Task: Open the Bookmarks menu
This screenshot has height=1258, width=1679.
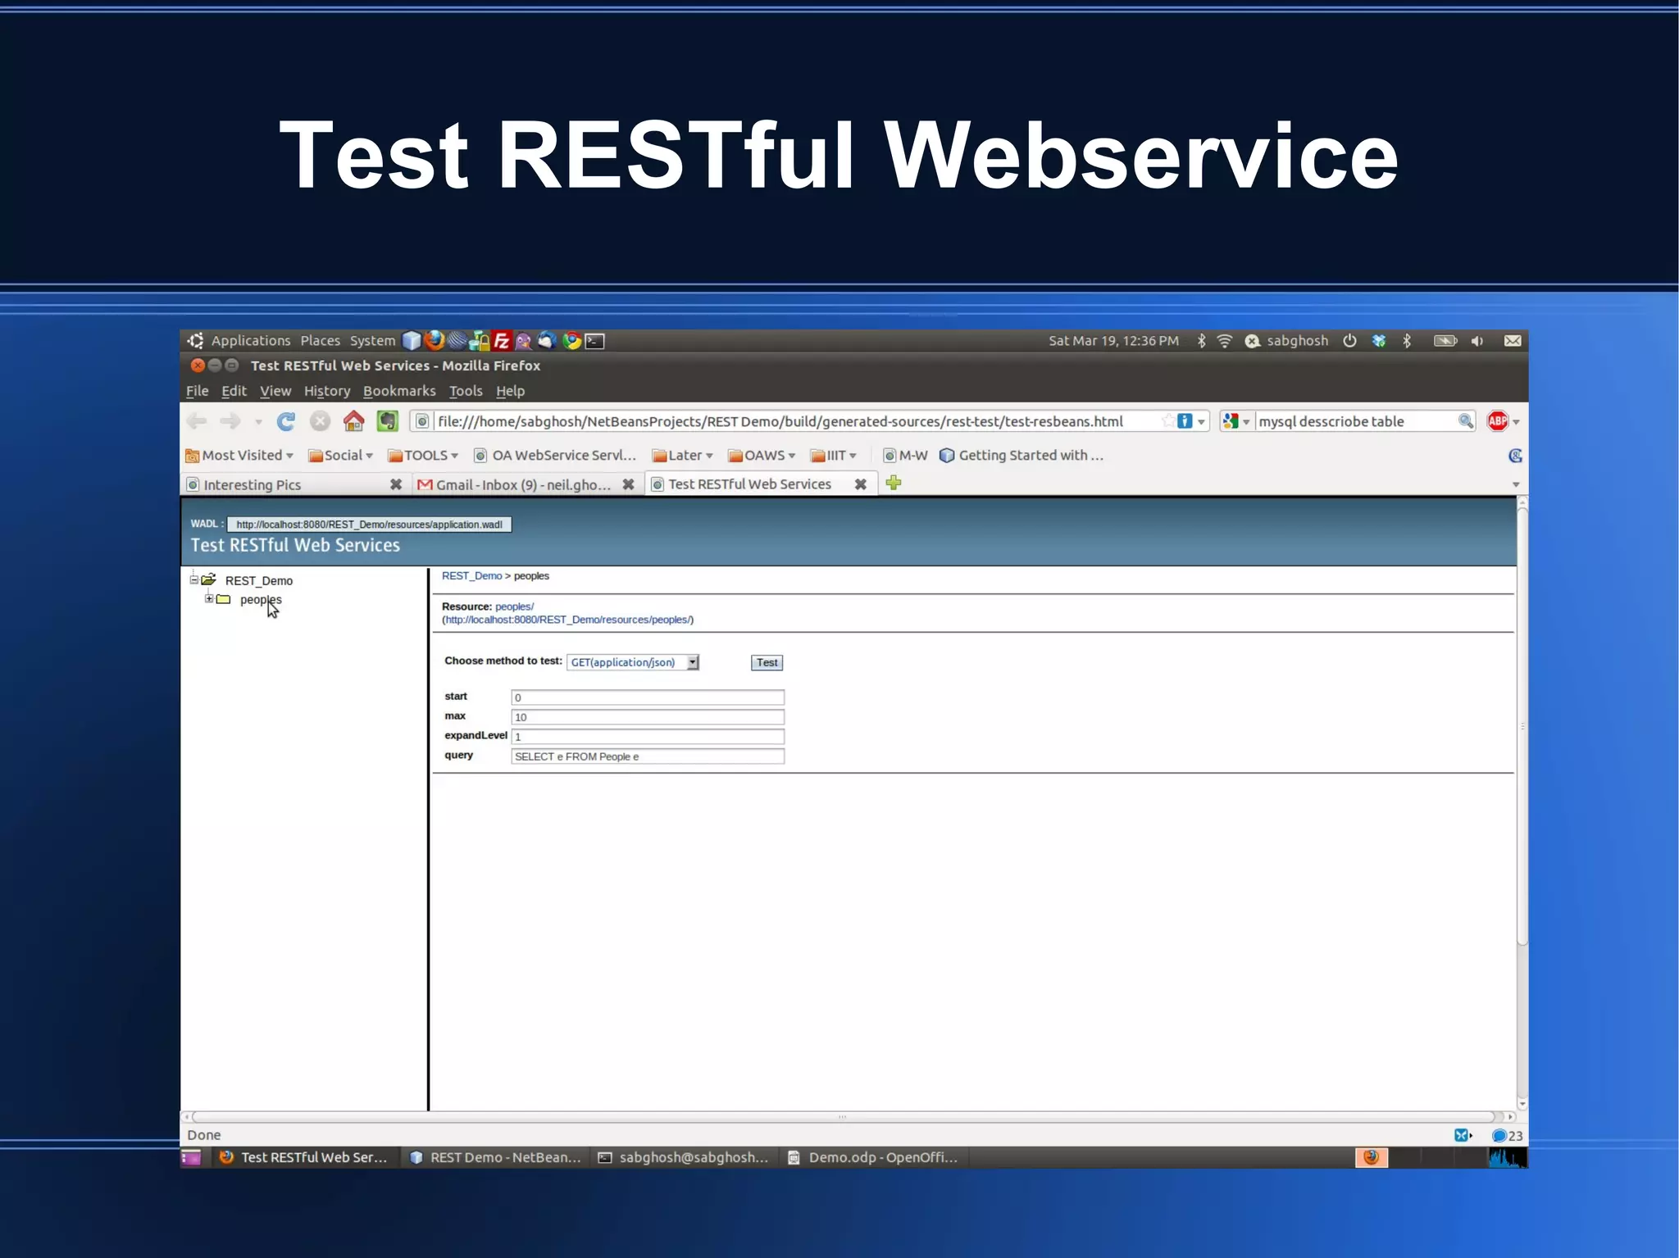Action: [399, 391]
